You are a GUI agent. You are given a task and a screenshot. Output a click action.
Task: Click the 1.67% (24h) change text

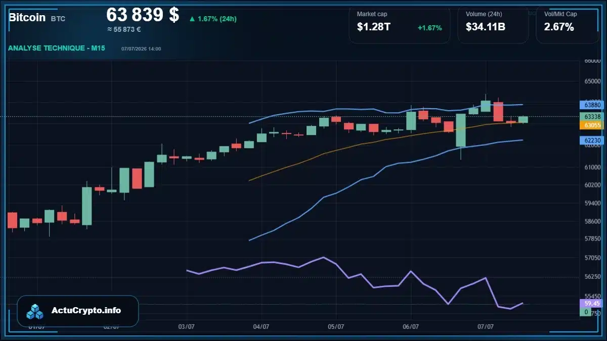217,19
